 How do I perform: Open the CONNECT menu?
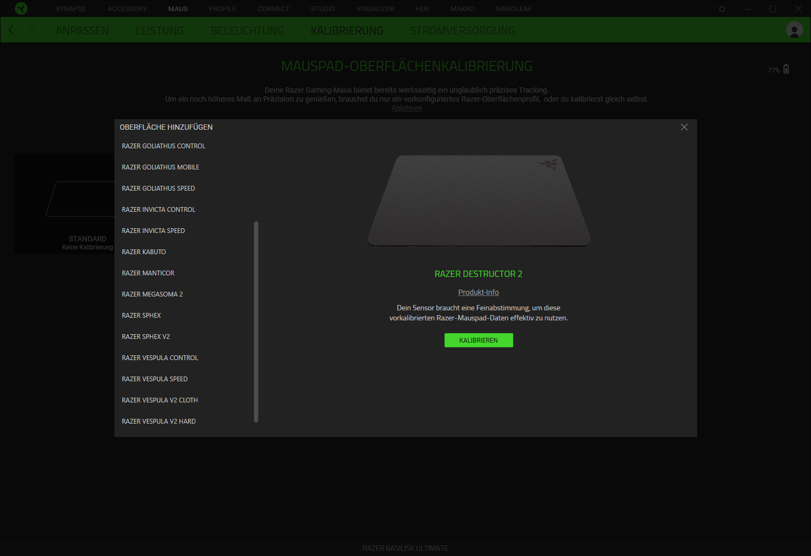click(273, 9)
